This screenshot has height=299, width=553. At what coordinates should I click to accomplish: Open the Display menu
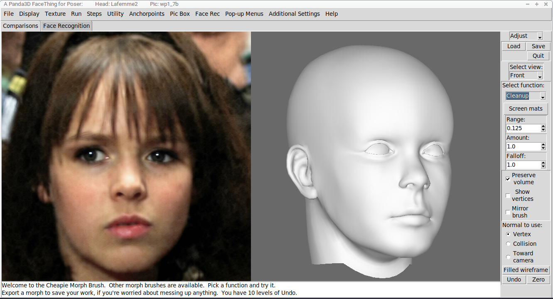pyautogui.click(x=29, y=14)
